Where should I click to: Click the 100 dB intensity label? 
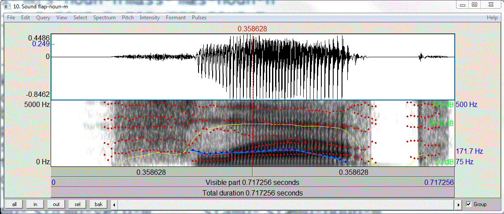pos(443,104)
